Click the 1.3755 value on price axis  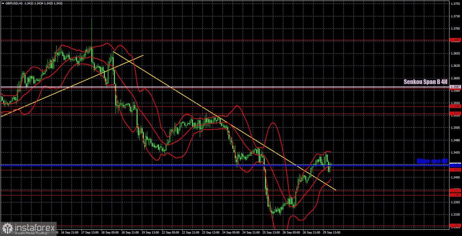[x=455, y=4]
